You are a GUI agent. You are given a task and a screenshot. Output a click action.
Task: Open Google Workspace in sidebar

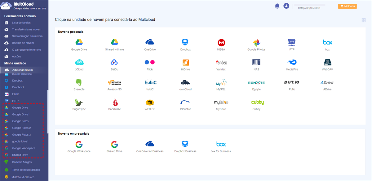(24, 148)
